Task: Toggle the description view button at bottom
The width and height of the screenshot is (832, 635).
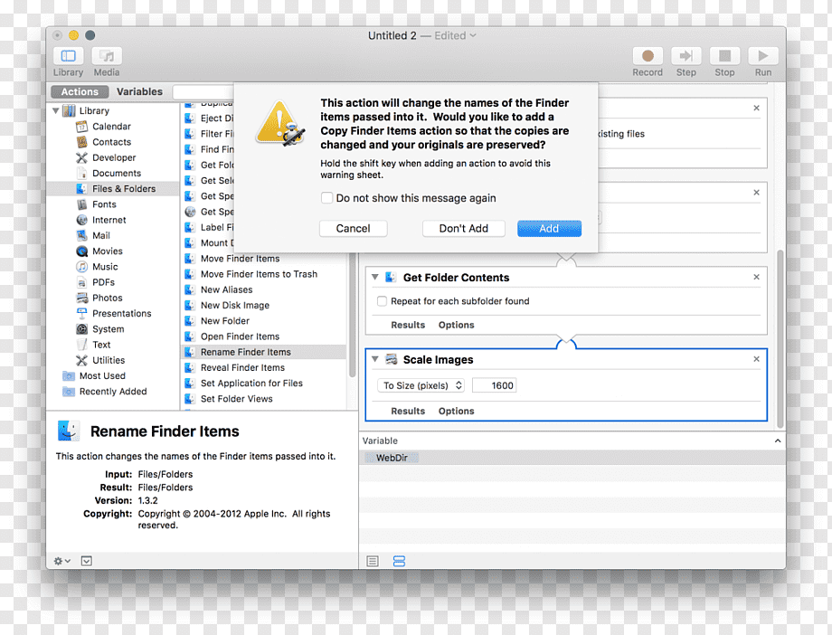Action: (87, 561)
